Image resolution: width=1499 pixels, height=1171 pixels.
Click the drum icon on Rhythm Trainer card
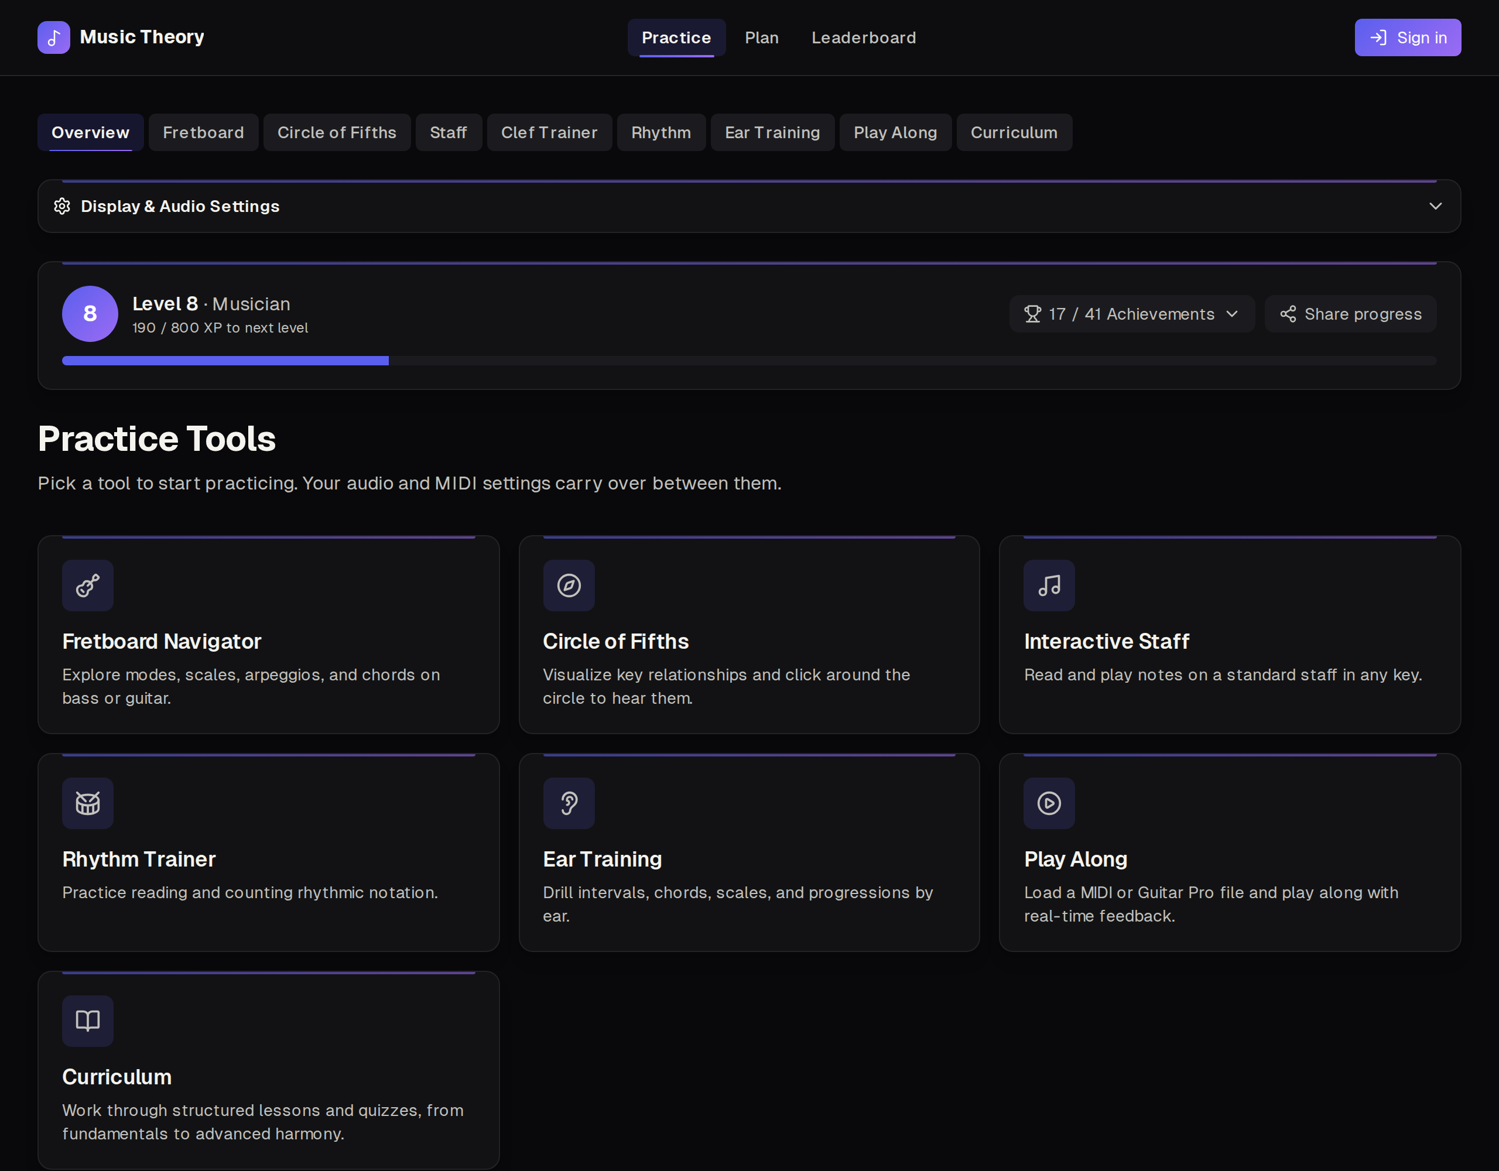tap(88, 803)
